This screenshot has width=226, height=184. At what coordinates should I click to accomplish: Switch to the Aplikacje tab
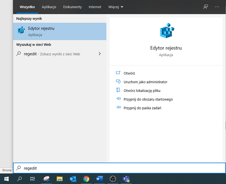click(x=50, y=7)
